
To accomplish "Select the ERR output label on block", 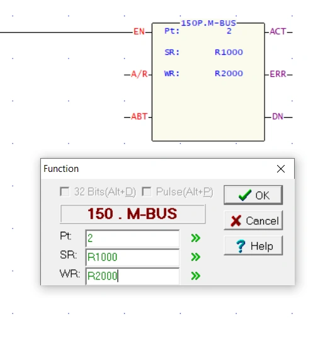I will 278,74.
